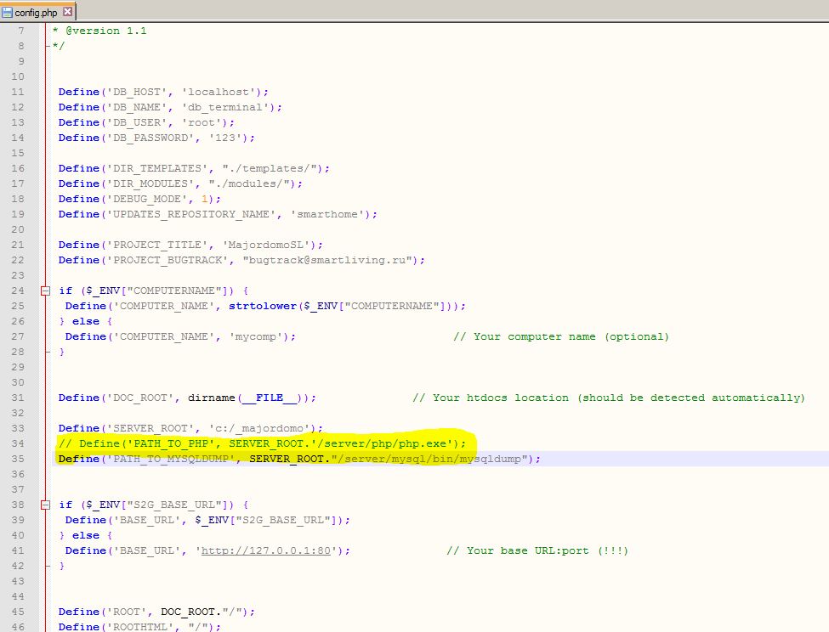This screenshot has width=829, height=632.
Task: Close the config.php tab with its red X
Action: pyautogui.click(x=67, y=12)
